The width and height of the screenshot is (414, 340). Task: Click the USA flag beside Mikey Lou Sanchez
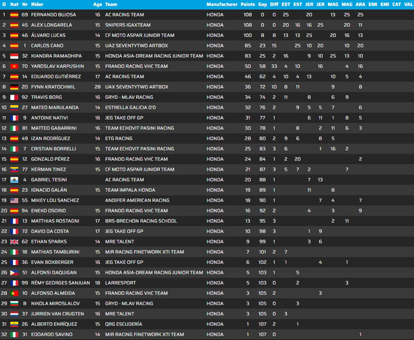[14, 200]
